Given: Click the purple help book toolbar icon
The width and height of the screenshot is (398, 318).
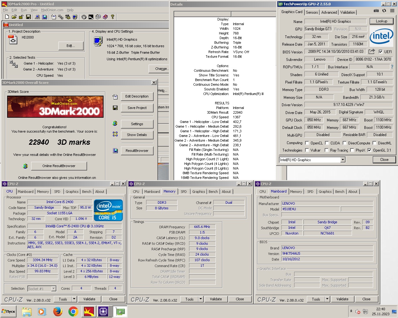Looking at the screenshot, I should (105, 17).
